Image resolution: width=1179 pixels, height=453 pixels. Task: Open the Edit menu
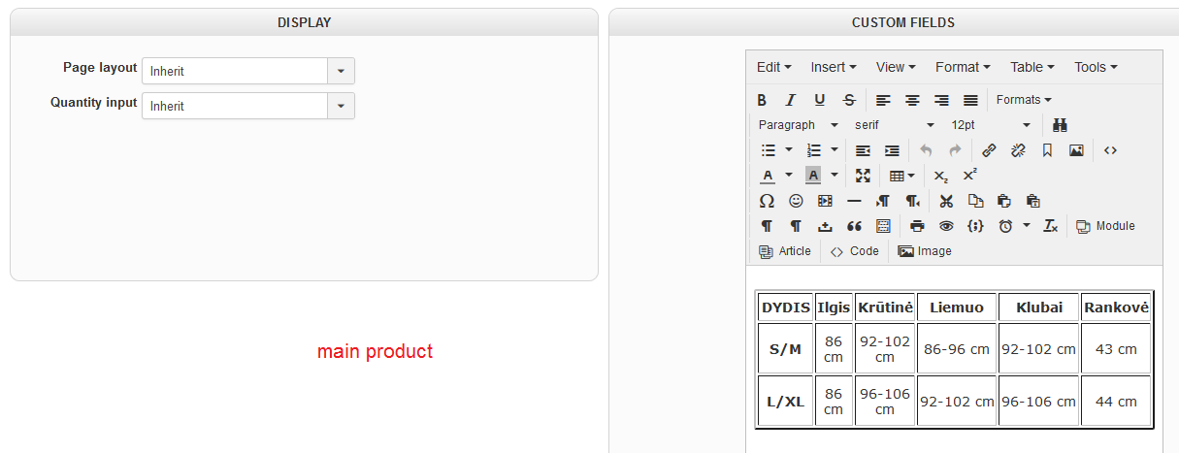774,67
